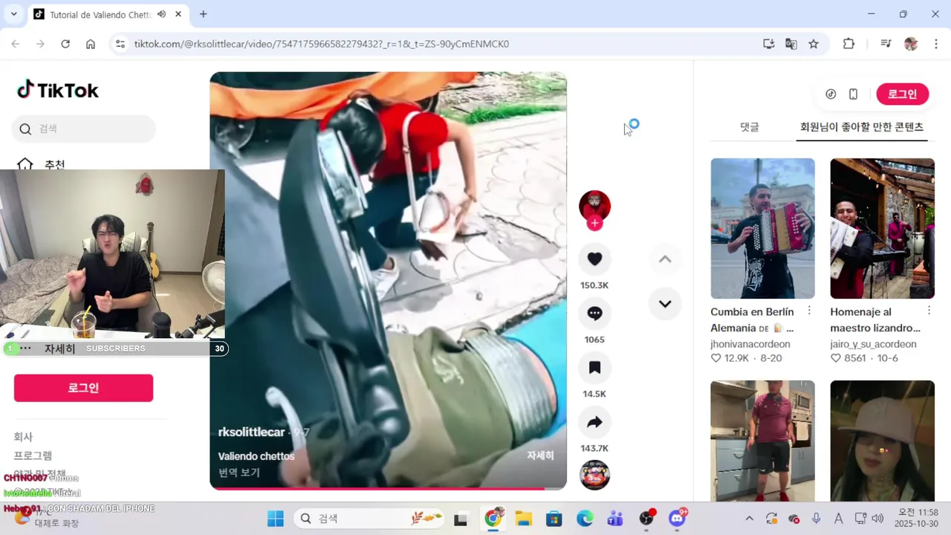Go to previous video with up chevron
This screenshot has width=951, height=535.
(x=665, y=259)
